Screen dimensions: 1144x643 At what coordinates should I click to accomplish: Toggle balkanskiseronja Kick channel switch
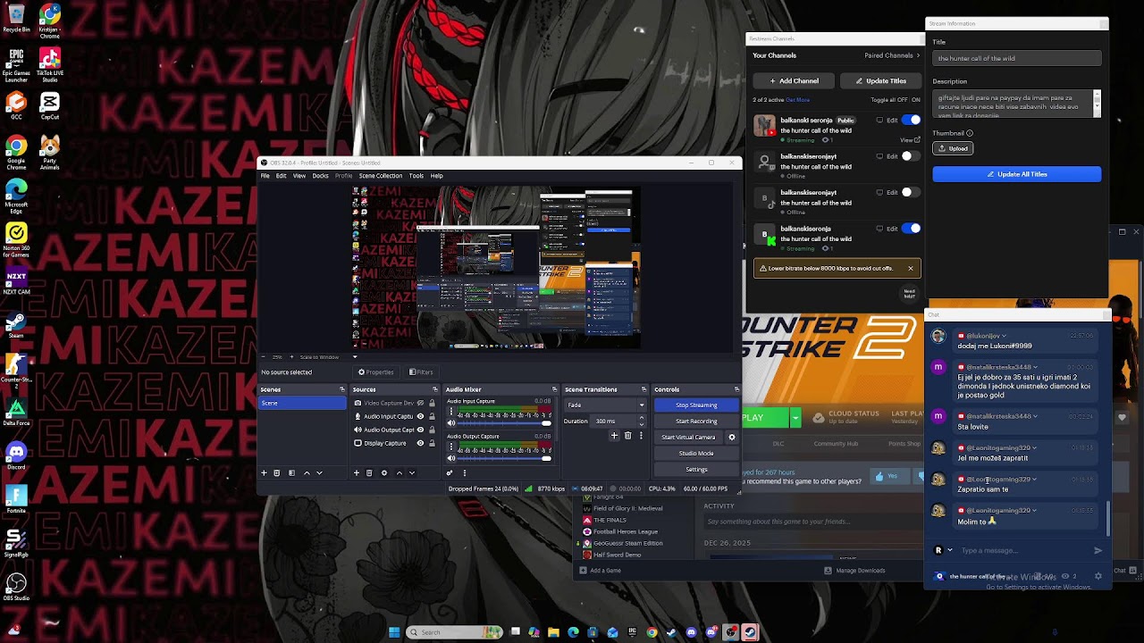pos(911,229)
